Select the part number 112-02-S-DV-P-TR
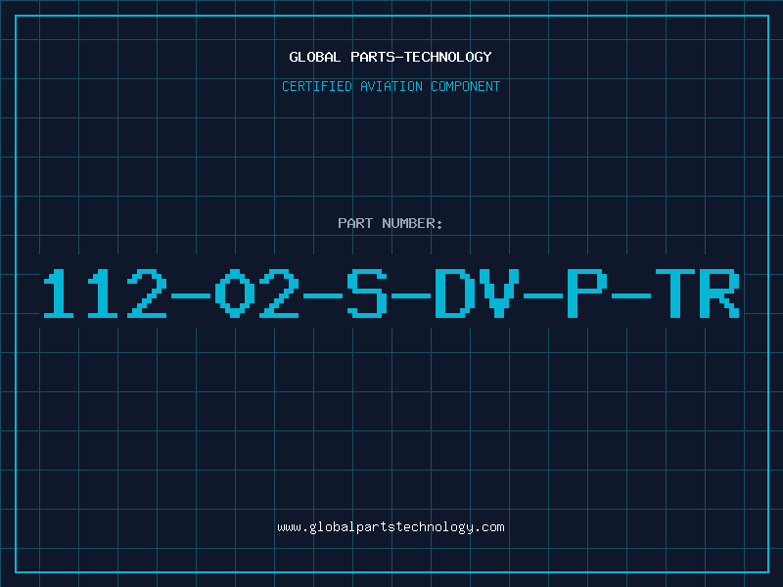Viewport: 783px width, 587px height. click(391, 293)
